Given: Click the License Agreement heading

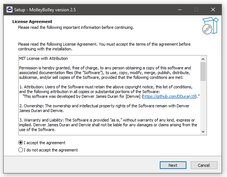Looking at the screenshot, I should pyautogui.click(x=32, y=22).
